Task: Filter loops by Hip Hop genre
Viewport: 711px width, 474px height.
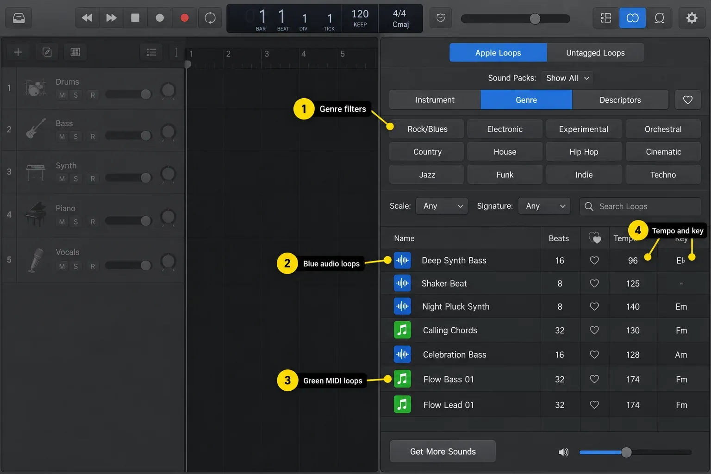Action: tap(584, 152)
